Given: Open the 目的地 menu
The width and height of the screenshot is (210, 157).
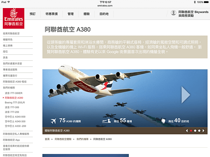Looking at the screenshot, I should pyautogui.click(x=104, y=14).
